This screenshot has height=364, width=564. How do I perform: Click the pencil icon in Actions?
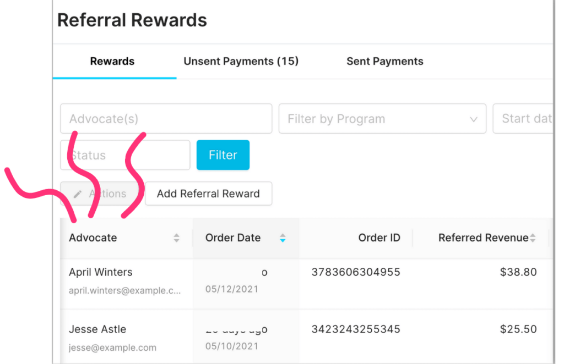tap(78, 194)
